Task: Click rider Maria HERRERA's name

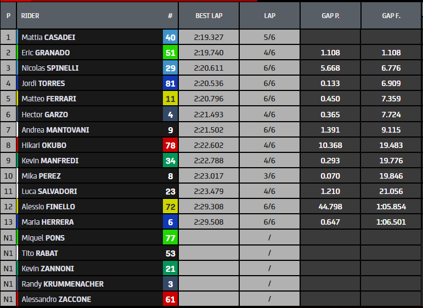Action: (48, 222)
